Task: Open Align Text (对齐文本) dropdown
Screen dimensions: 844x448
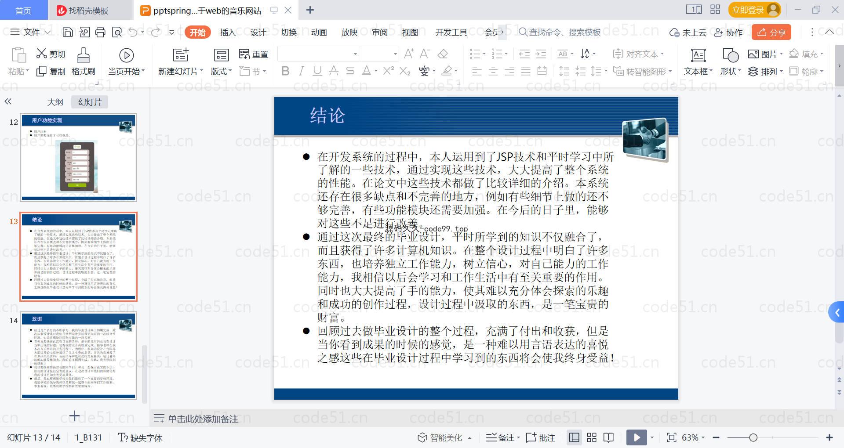Action: coord(638,54)
